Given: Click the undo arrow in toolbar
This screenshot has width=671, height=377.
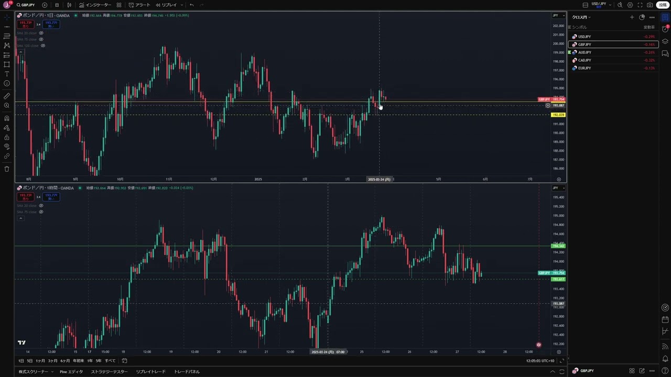Looking at the screenshot, I should coord(191,5).
